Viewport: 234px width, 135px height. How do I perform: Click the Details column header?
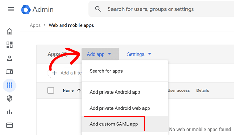[x=202, y=90]
